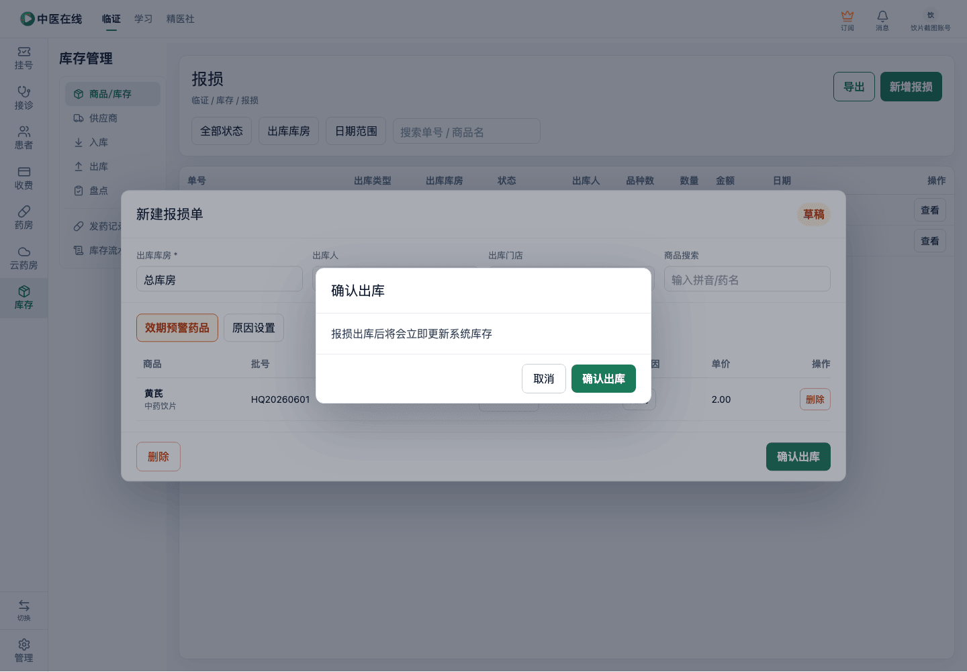Open 入库 menu entry
Screen dimensions: 967x672
point(113,142)
